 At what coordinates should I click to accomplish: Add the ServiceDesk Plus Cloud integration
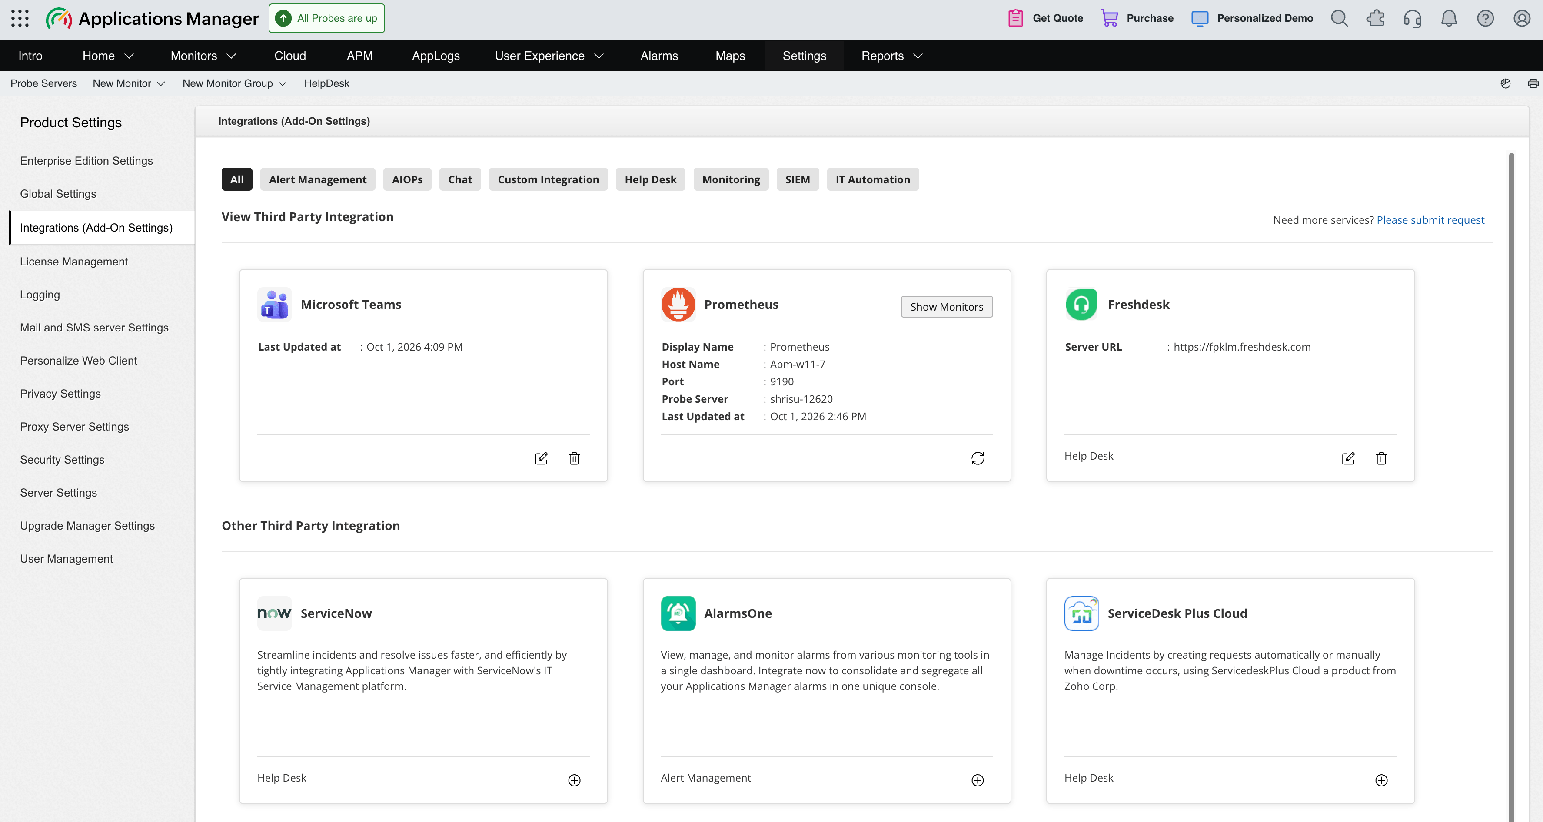pos(1381,779)
